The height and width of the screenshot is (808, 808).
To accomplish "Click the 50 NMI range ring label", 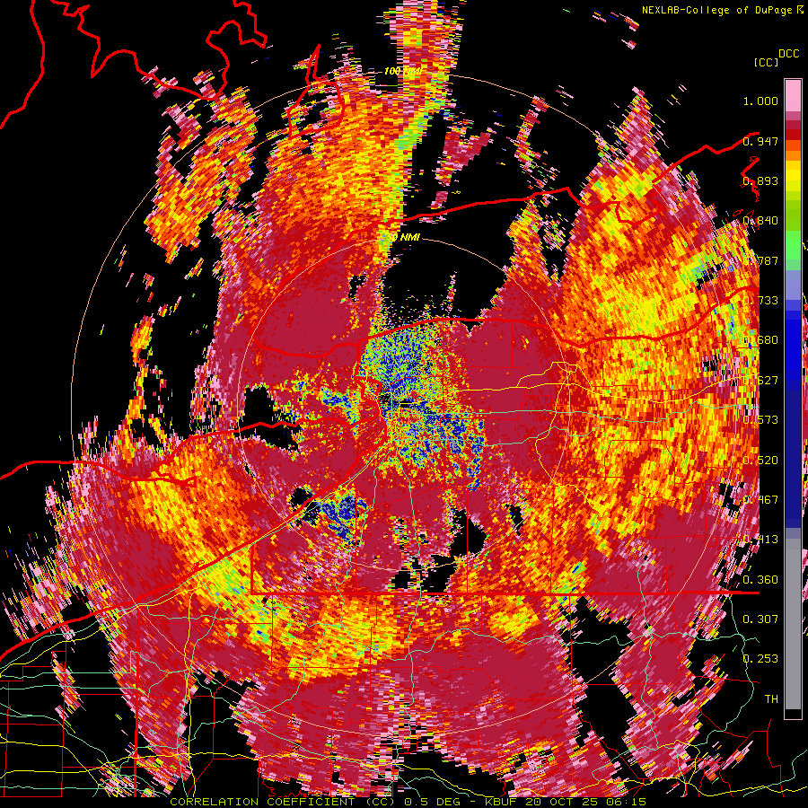I will point(404,237).
